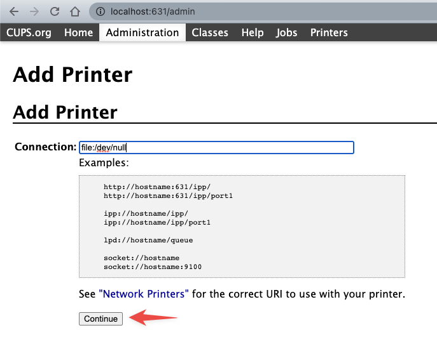
Task: Click the browser forward arrow
Action: pos(34,11)
